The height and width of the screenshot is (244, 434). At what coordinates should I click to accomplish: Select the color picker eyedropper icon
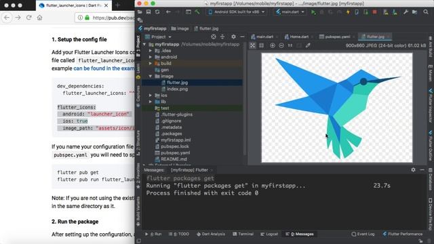point(308,45)
